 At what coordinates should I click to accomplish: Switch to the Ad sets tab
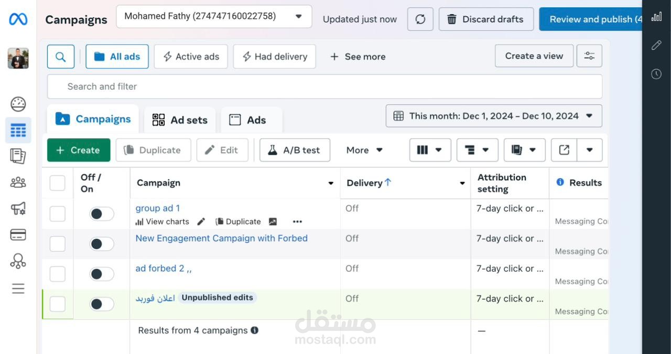pyautogui.click(x=180, y=120)
